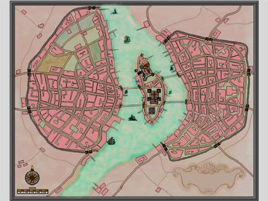Select the west city's lower western gate
Image resolution: width=268 pixels, height=201 pixels.
click(x=29, y=109)
